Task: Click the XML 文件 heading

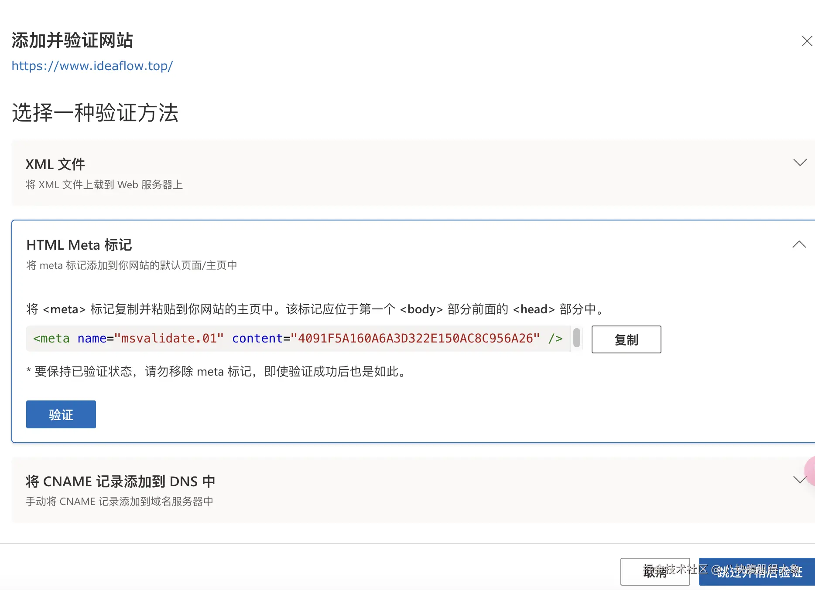Action: (x=55, y=164)
